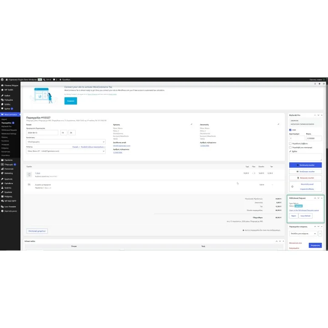Click the order date input field

tap(42, 133)
